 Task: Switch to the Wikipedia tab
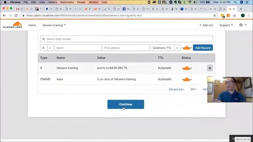coord(213,9)
